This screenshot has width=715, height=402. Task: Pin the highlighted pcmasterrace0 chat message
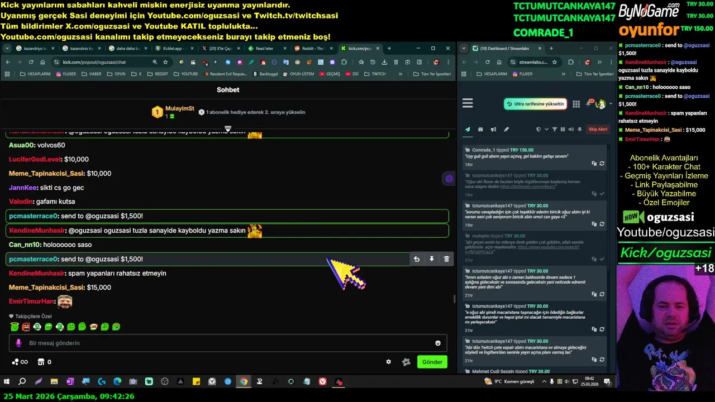pyautogui.click(x=432, y=259)
